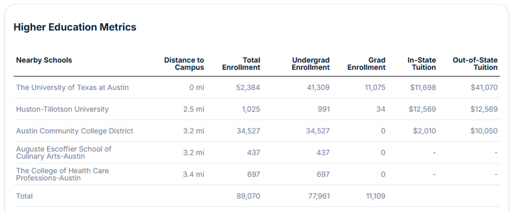This screenshot has width=511, height=212.
Task: Select the Huston-Tillotson University school name
Action: (62, 109)
